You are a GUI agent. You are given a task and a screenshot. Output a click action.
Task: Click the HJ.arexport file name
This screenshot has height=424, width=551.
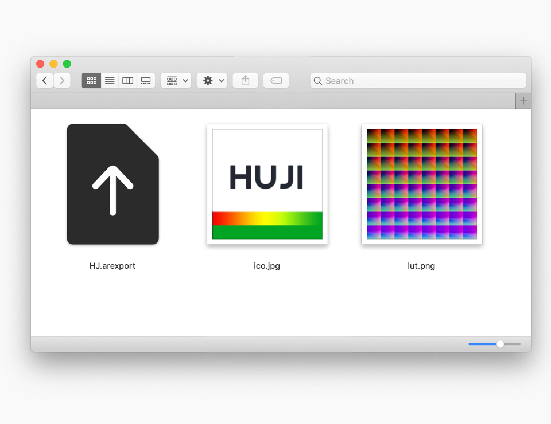pos(112,266)
